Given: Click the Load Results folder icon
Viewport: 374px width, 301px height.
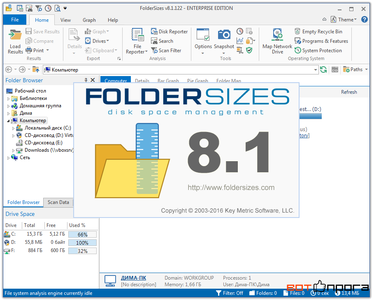Looking at the screenshot, I should 15,35.
